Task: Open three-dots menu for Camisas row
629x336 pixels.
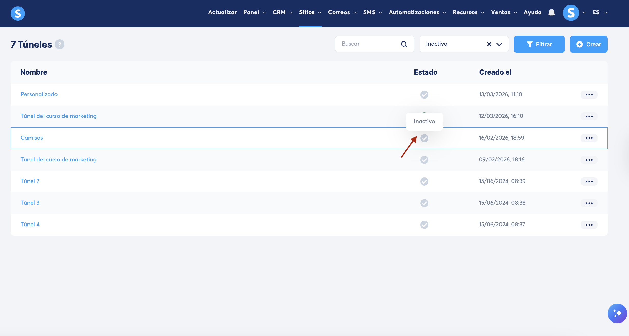Action: coord(589,138)
